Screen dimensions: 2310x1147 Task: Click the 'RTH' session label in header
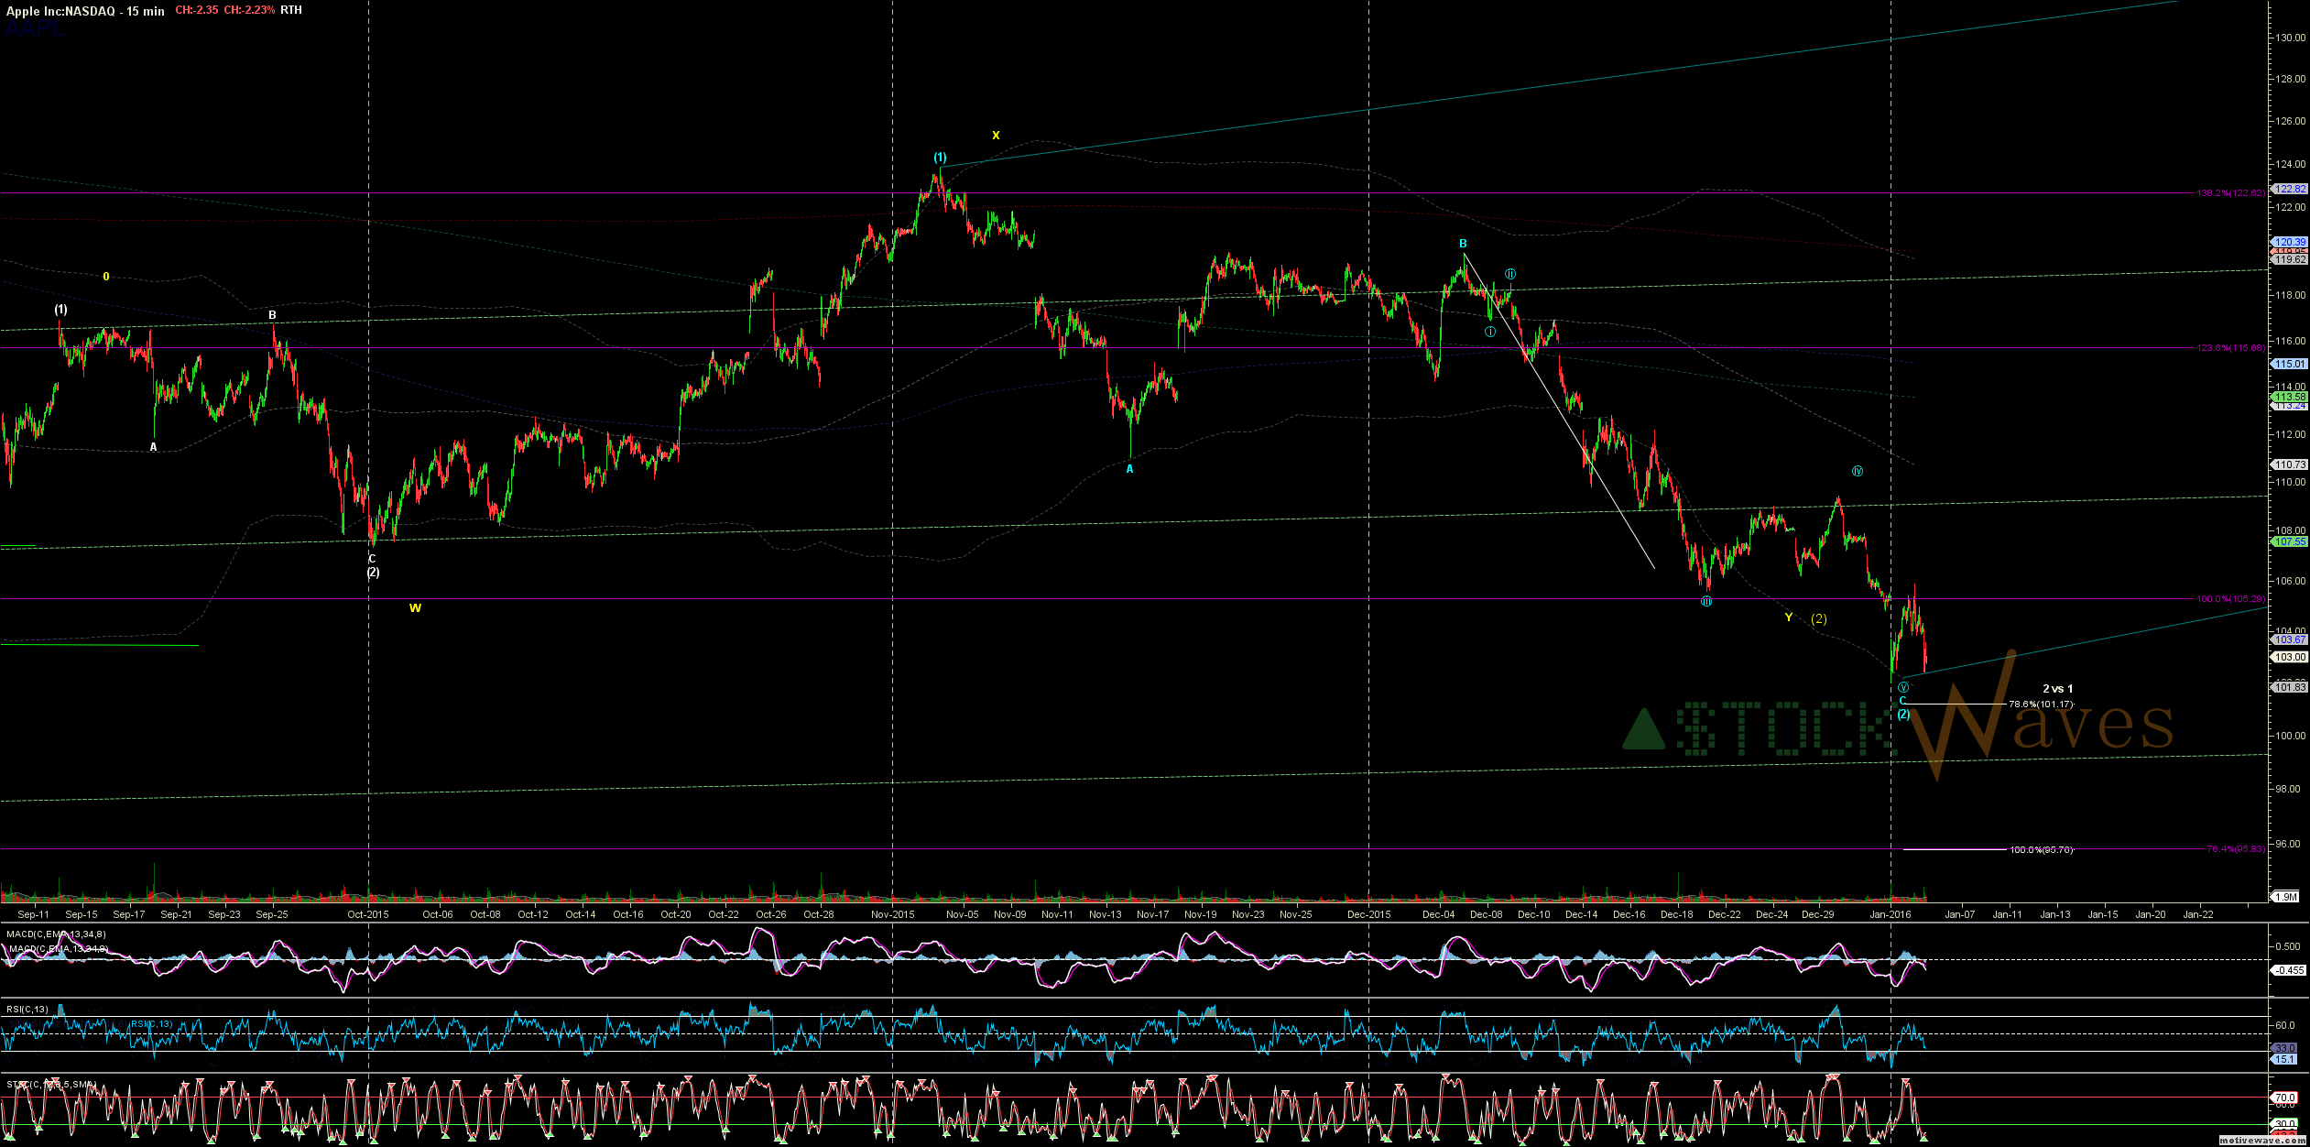291,10
